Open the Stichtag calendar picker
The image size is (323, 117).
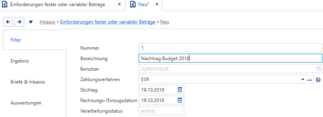[x=180, y=90]
